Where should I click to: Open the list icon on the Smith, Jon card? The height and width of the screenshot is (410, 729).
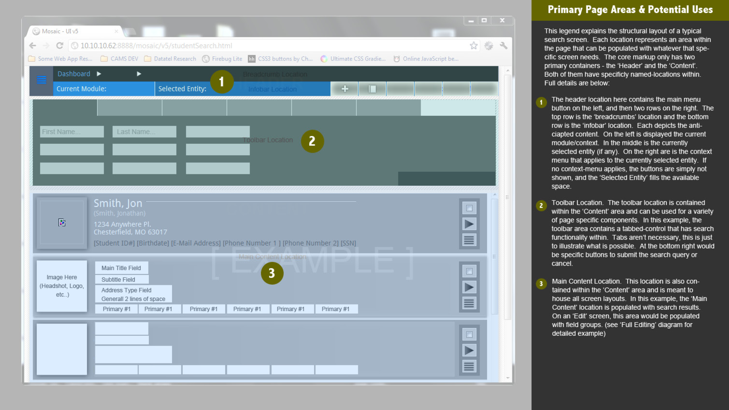point(469,240)
